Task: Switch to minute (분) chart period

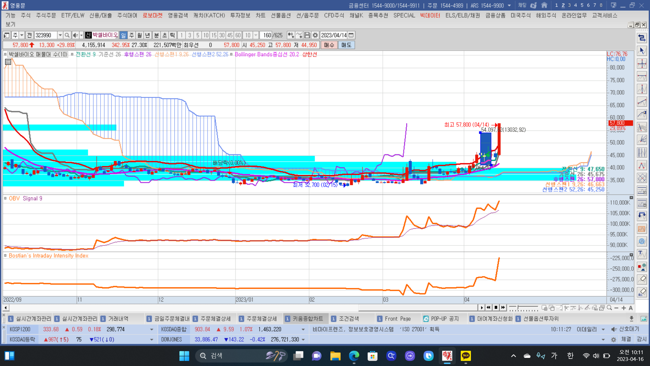Action: (156, 35)
